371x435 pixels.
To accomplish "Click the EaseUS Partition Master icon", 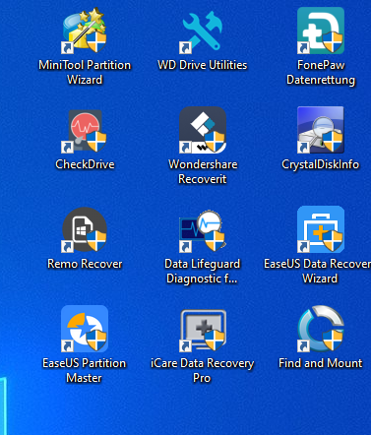I will (85, 329).
